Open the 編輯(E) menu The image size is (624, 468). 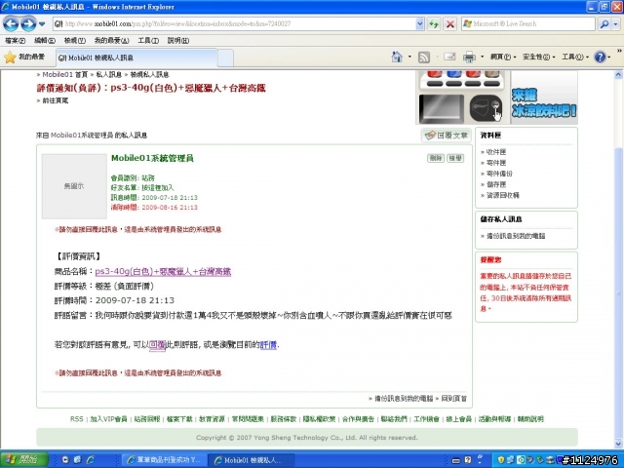[45, 40]
